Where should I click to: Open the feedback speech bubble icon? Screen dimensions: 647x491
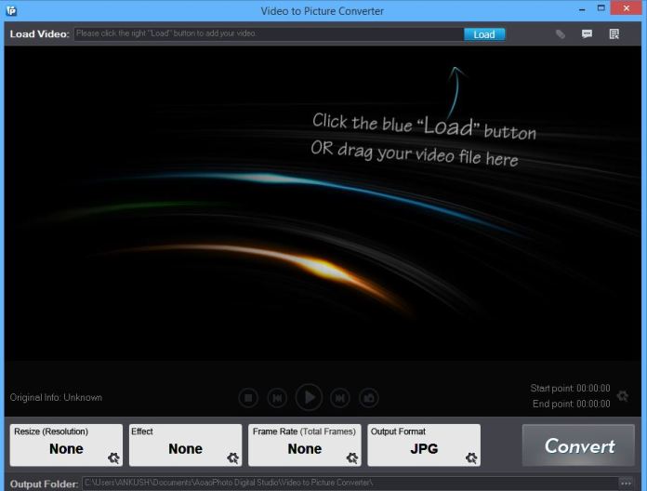tap(587, 33)
